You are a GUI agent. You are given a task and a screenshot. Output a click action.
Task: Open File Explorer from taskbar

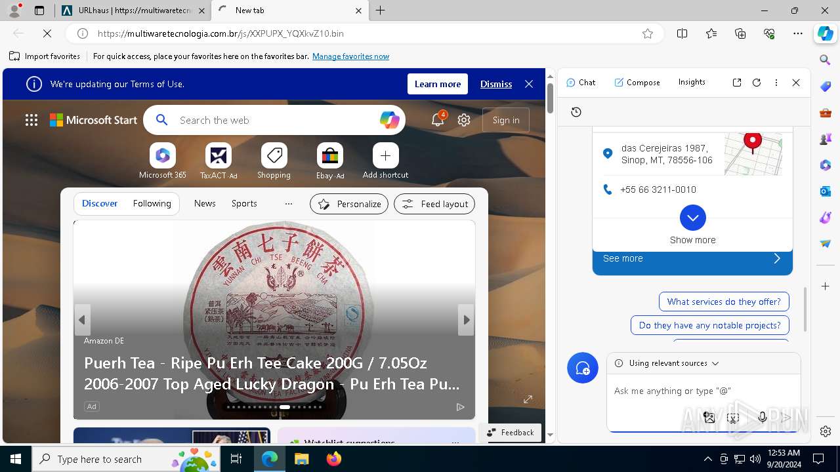click(302, 459)
